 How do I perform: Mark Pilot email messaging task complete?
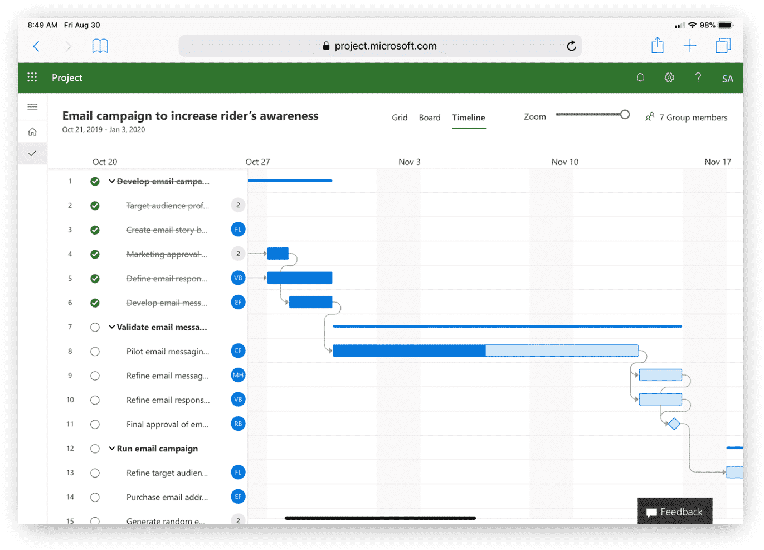95,352
